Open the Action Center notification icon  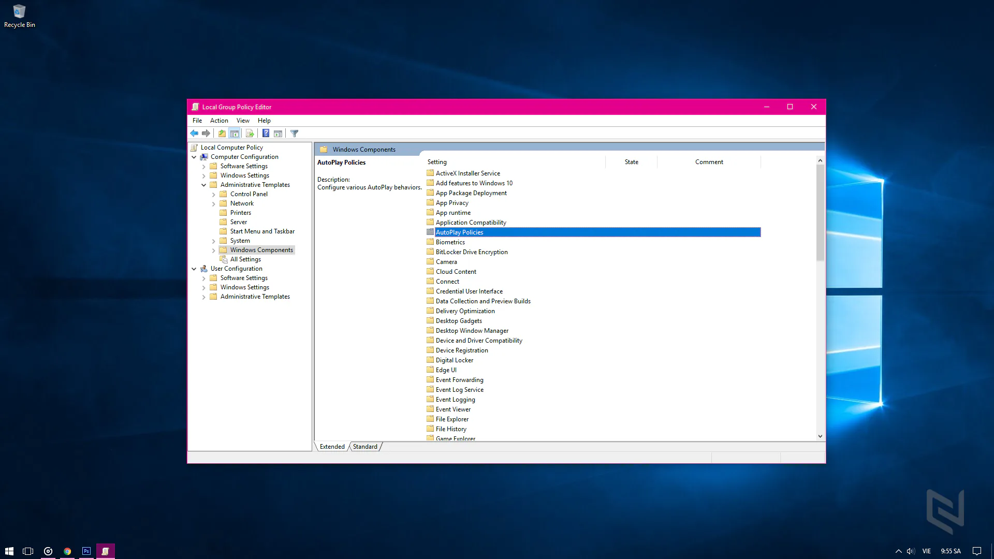tap(977, 551)
